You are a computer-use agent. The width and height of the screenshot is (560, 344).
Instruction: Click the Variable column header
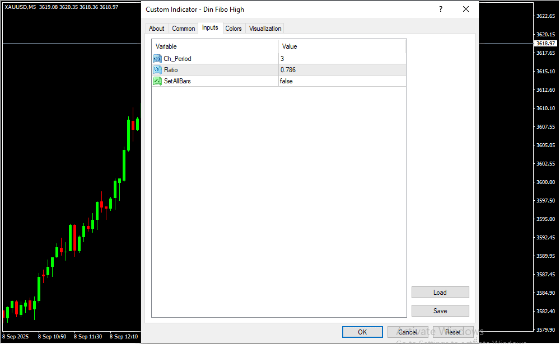coord(215,46)
